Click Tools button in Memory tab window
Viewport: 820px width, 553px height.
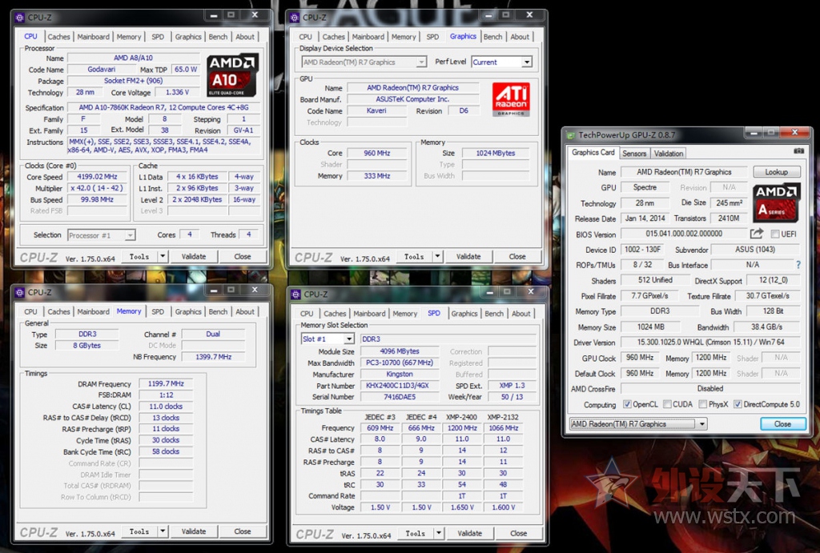click(x=139, y=531)
